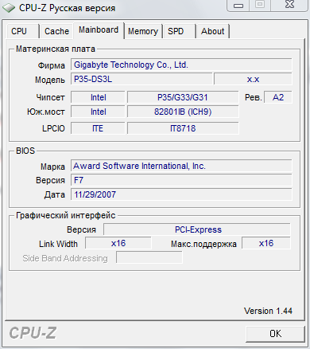This screenshot has width=310, height=349.
Task: Click the 11/29/2007 BIOS date field
Action: tap(181, 194)
